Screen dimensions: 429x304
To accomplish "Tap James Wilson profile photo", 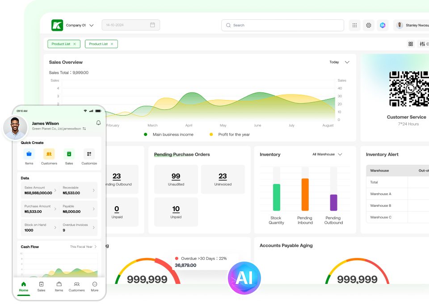I will (15, 128).
